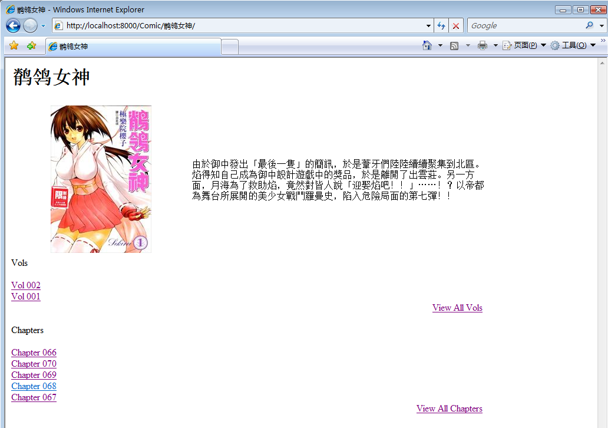The image size is (608, 428).
Task: Click the RSS feeds icon
Action: pos(454,46)
